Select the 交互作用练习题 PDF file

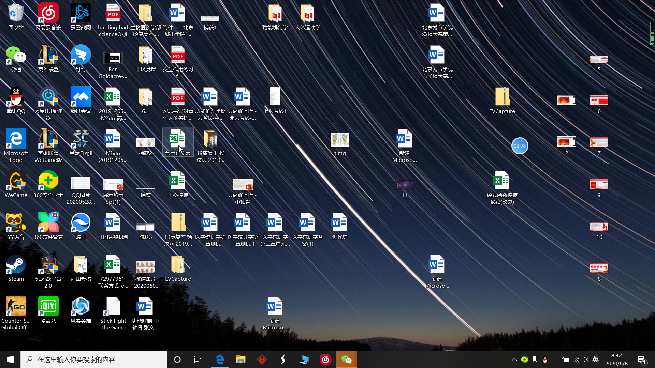click(178, 62)
